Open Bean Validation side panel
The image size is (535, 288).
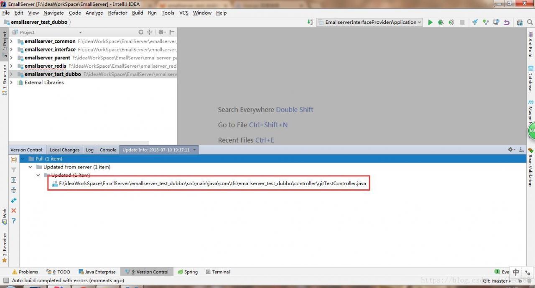click(x=530, y=167)
